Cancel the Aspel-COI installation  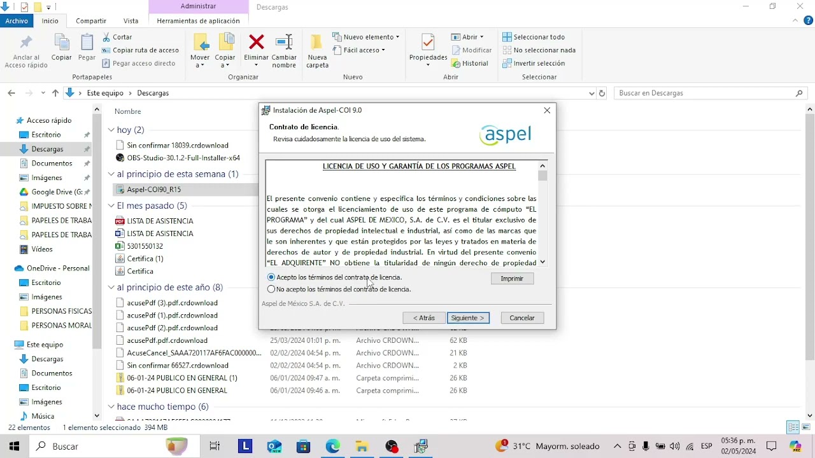pyautogui.click(x=522, y=317)
